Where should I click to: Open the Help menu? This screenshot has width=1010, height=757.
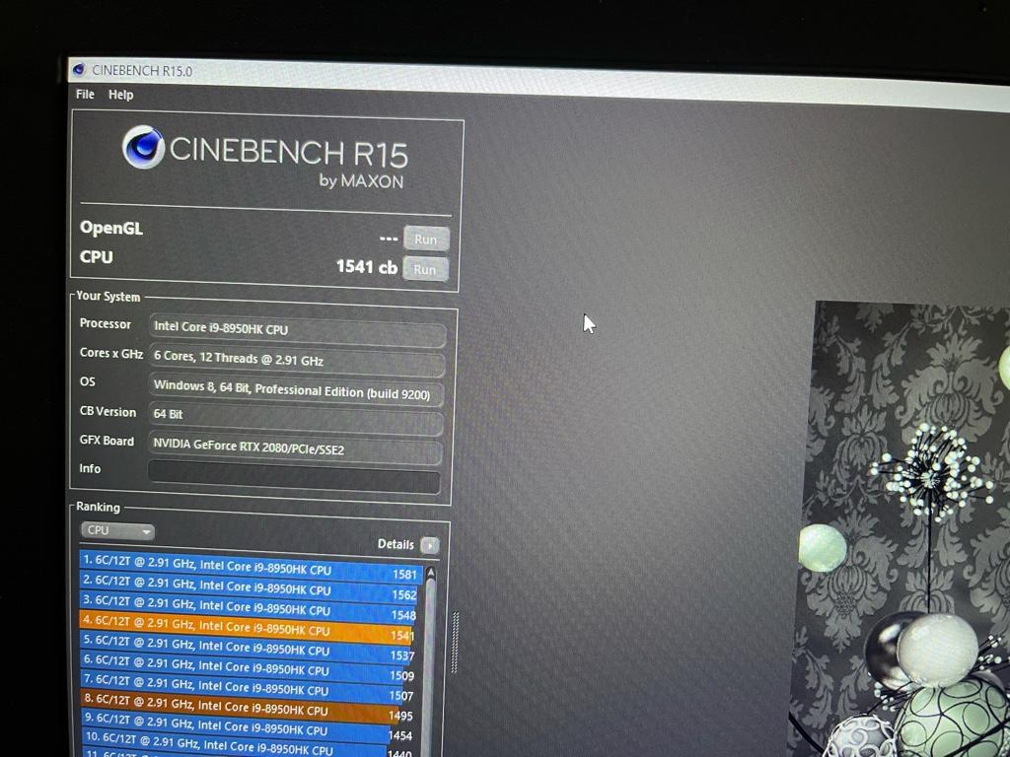(120, 95)
